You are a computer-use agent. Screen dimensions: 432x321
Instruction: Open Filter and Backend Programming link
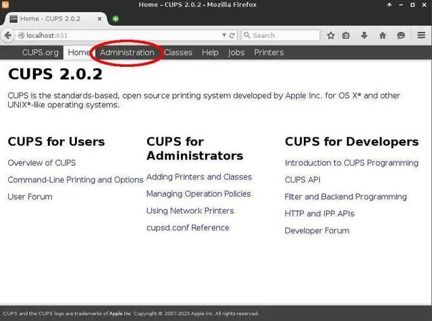pyautogui.click(x=346, y=197)
